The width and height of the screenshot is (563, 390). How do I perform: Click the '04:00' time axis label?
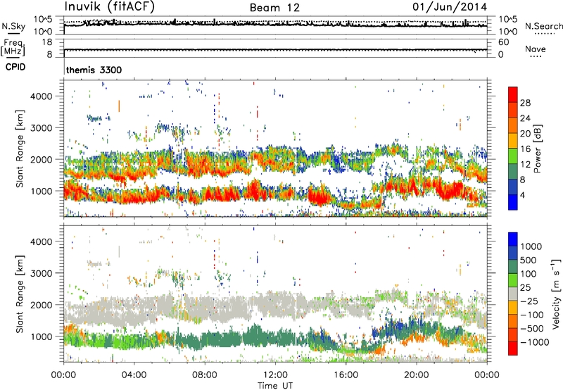click(x=134, y=375)
